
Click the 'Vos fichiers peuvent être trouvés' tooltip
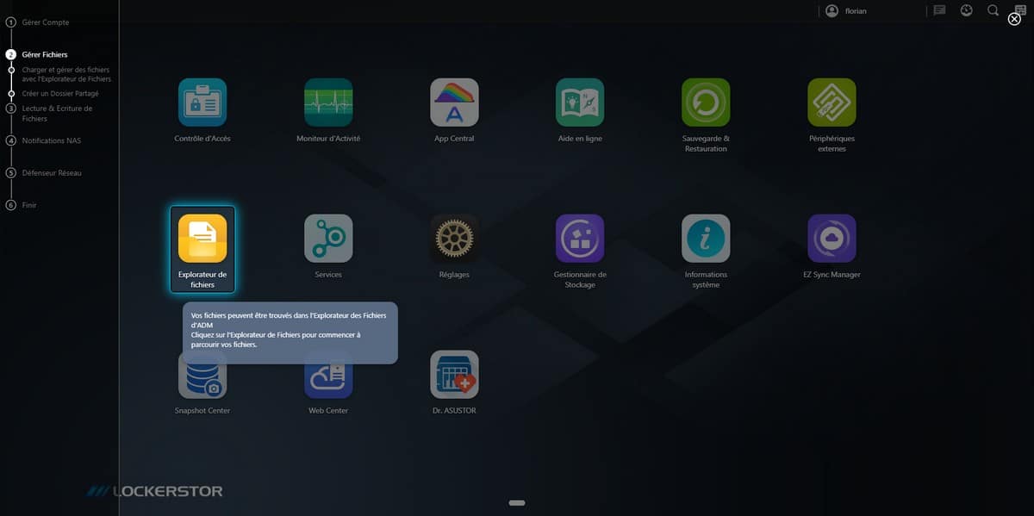tap(290, 332)
